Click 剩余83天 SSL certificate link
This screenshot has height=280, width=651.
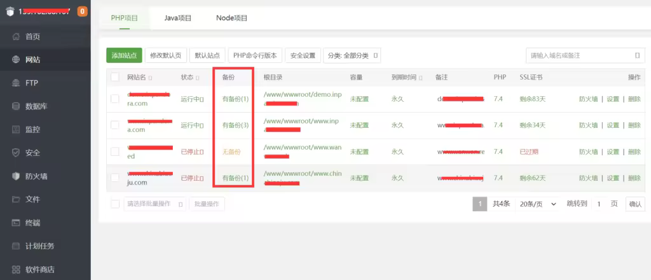[x=533, y=99]
